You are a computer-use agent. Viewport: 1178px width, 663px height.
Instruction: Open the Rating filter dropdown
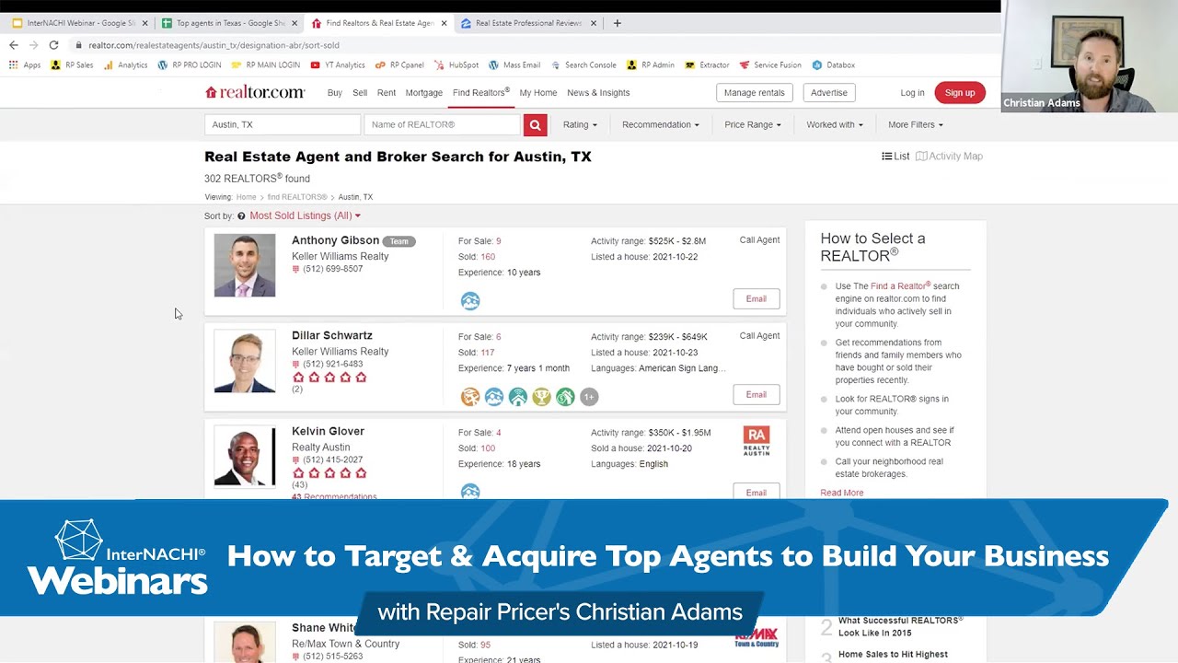pos(580,124)
